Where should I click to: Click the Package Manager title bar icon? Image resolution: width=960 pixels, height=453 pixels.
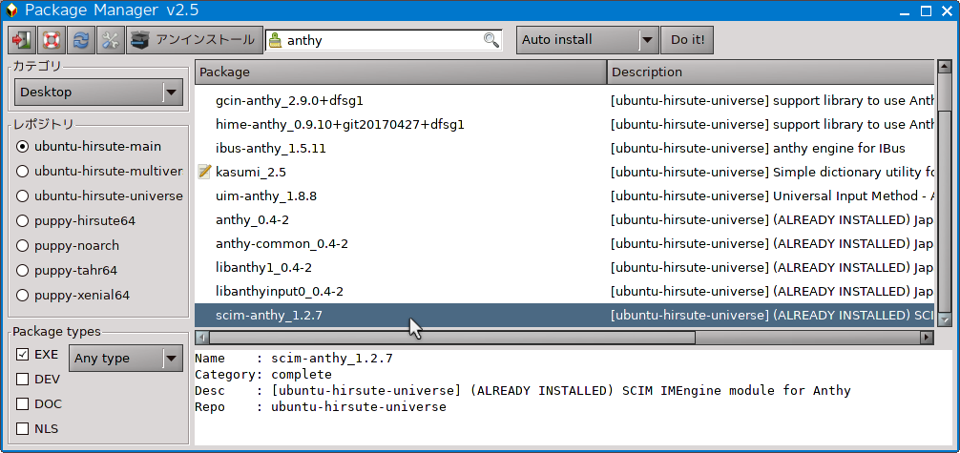click(11, 10)
